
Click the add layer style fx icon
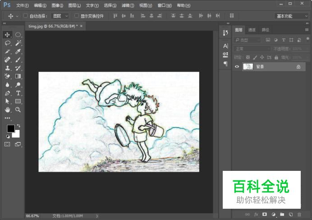(x=256, y=215)
